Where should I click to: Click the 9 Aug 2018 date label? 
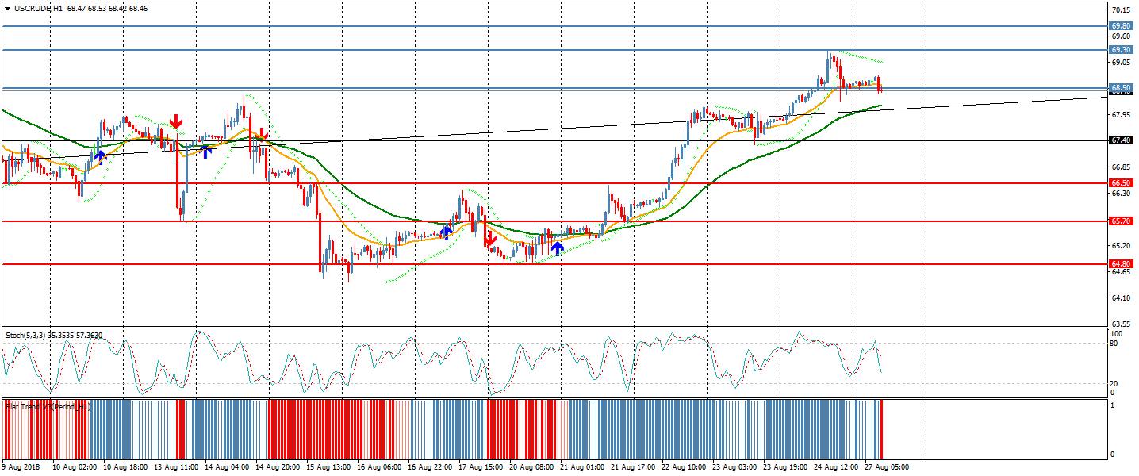point(20,467)
